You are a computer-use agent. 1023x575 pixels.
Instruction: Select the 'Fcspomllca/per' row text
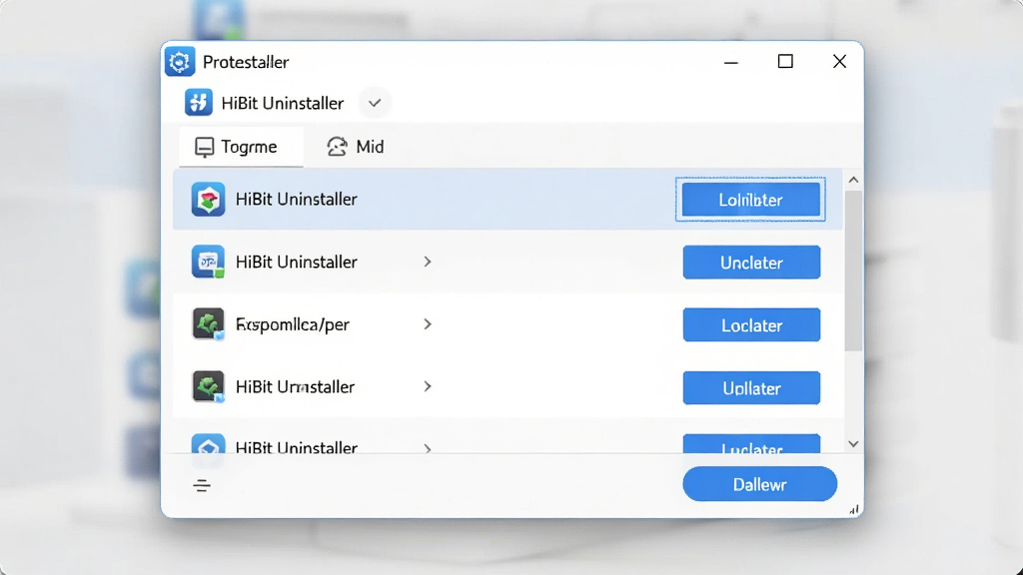coord(293,324)
